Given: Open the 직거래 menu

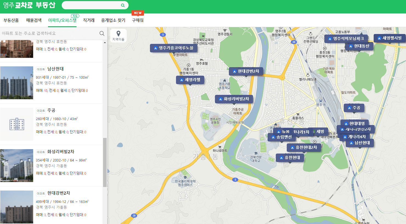Looking at the screenshot, I should click(89, 20).
